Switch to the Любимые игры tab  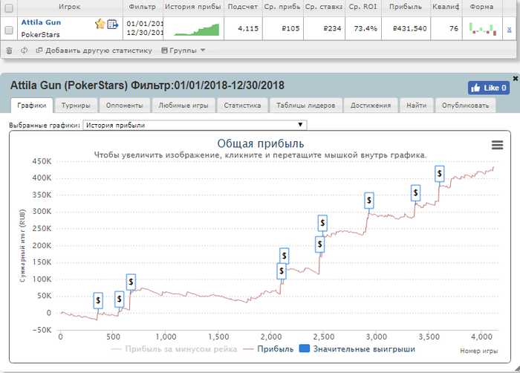[183, 106]
